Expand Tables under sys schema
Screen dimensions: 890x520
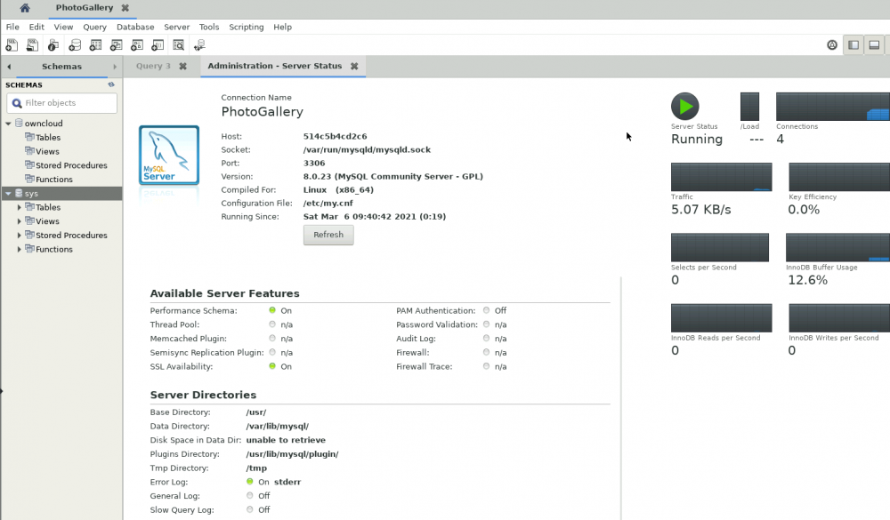click(x=20, y=207)
